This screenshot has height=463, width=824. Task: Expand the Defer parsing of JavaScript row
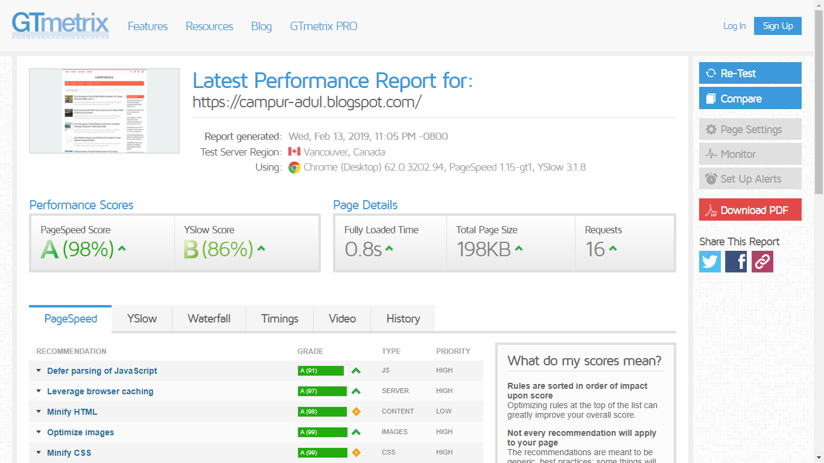(39, 371)
